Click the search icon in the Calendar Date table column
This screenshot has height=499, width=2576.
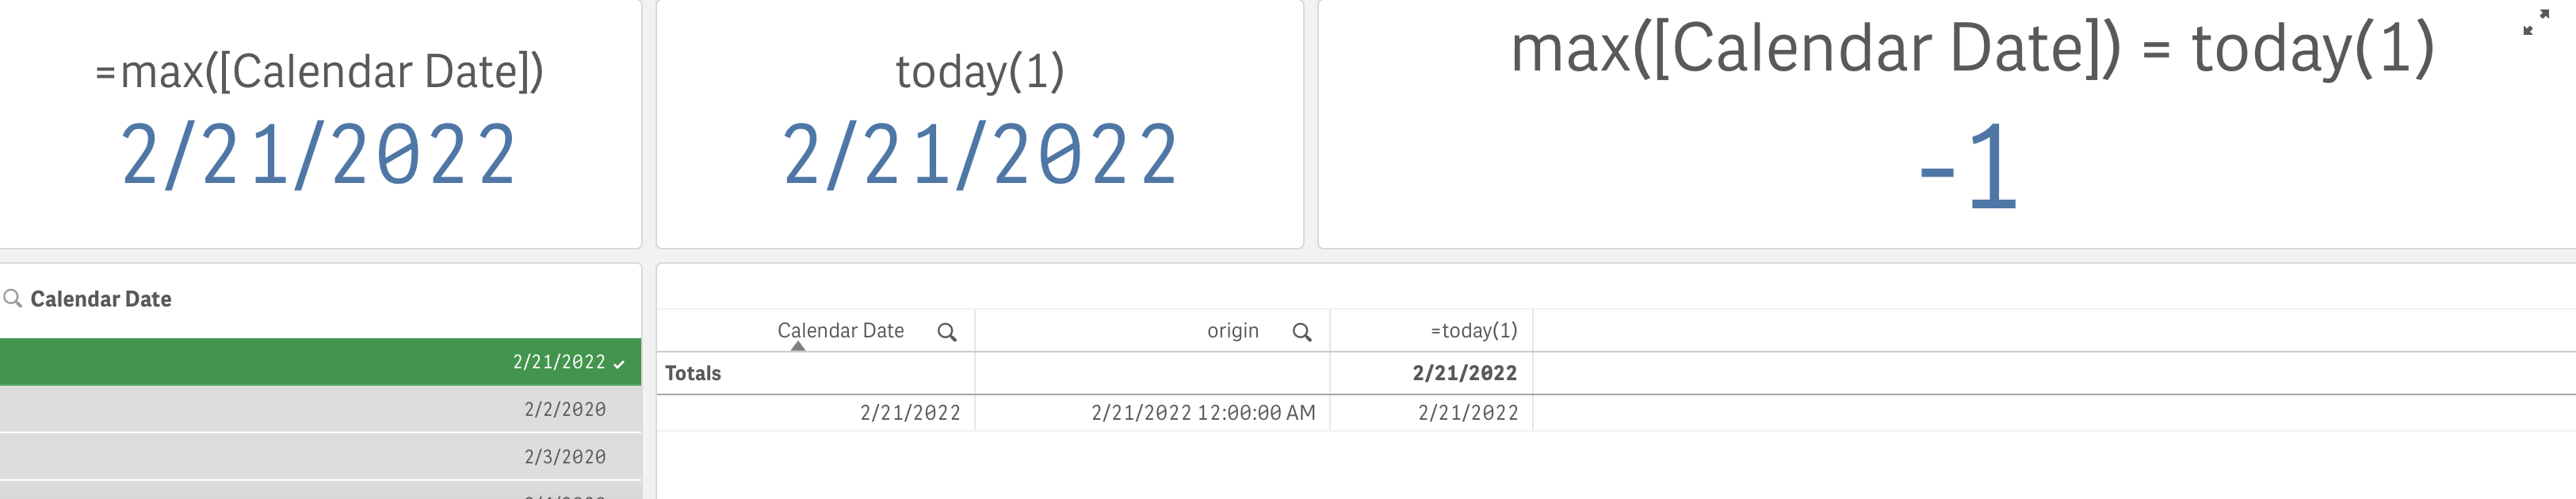946,332
